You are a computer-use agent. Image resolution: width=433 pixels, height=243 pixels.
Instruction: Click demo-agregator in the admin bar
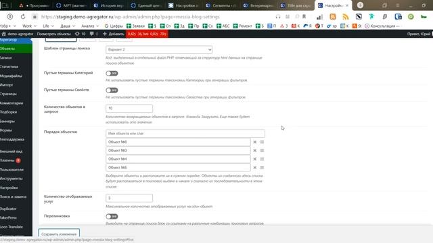tap(18, 34)
